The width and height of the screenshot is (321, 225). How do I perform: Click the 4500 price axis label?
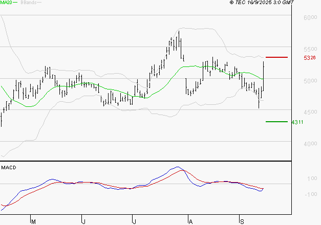[310, 112]
